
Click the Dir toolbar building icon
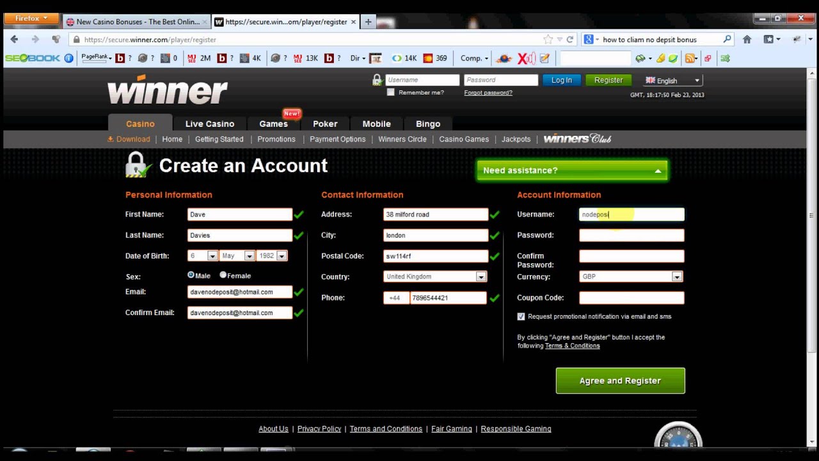[376, 58]
